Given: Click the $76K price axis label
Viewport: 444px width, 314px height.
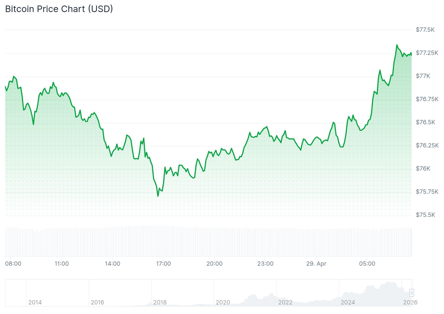Looking at the screenshot, I should (423, 168).
